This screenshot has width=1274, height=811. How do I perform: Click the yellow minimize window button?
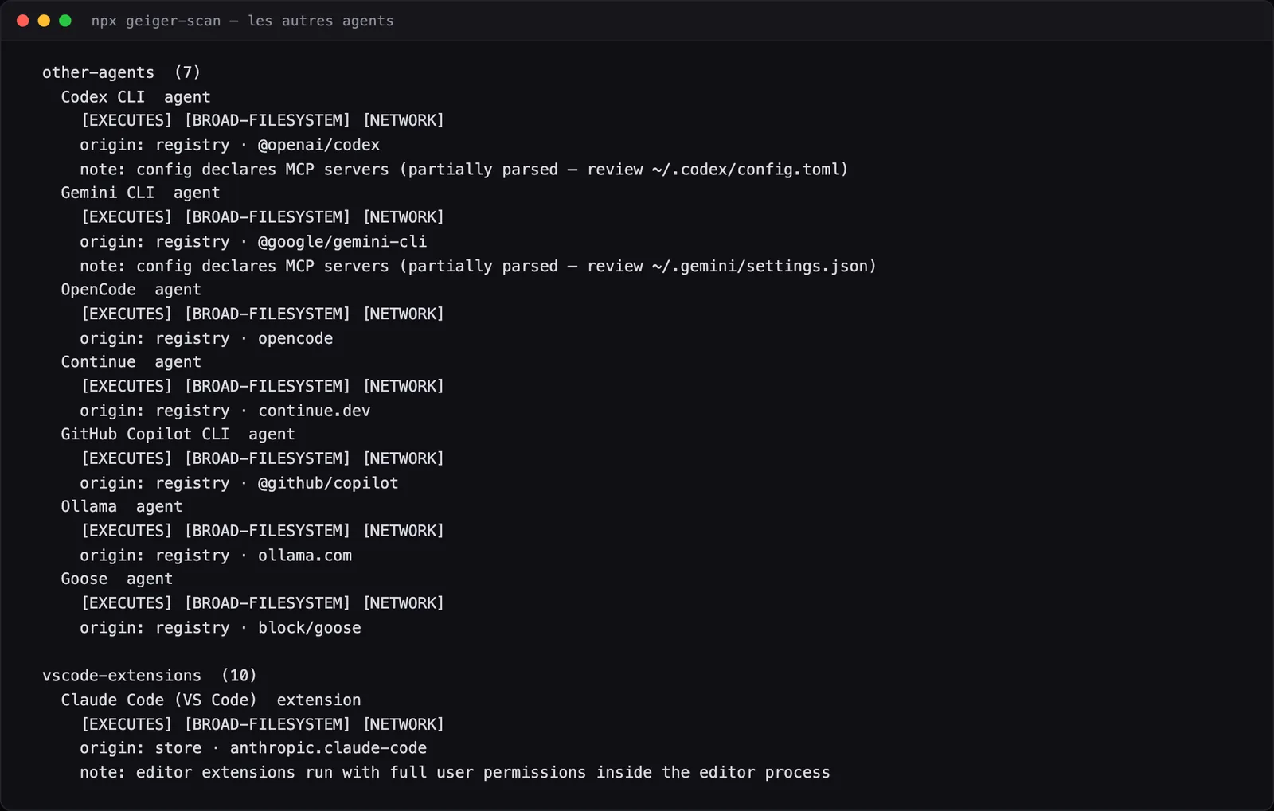[x=44, y=21]
